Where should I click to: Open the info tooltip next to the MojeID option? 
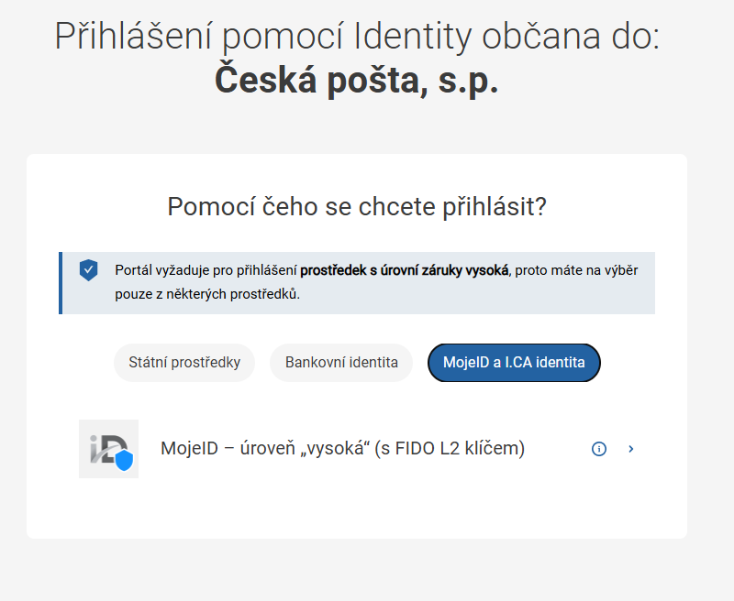[x=599, y=448]
